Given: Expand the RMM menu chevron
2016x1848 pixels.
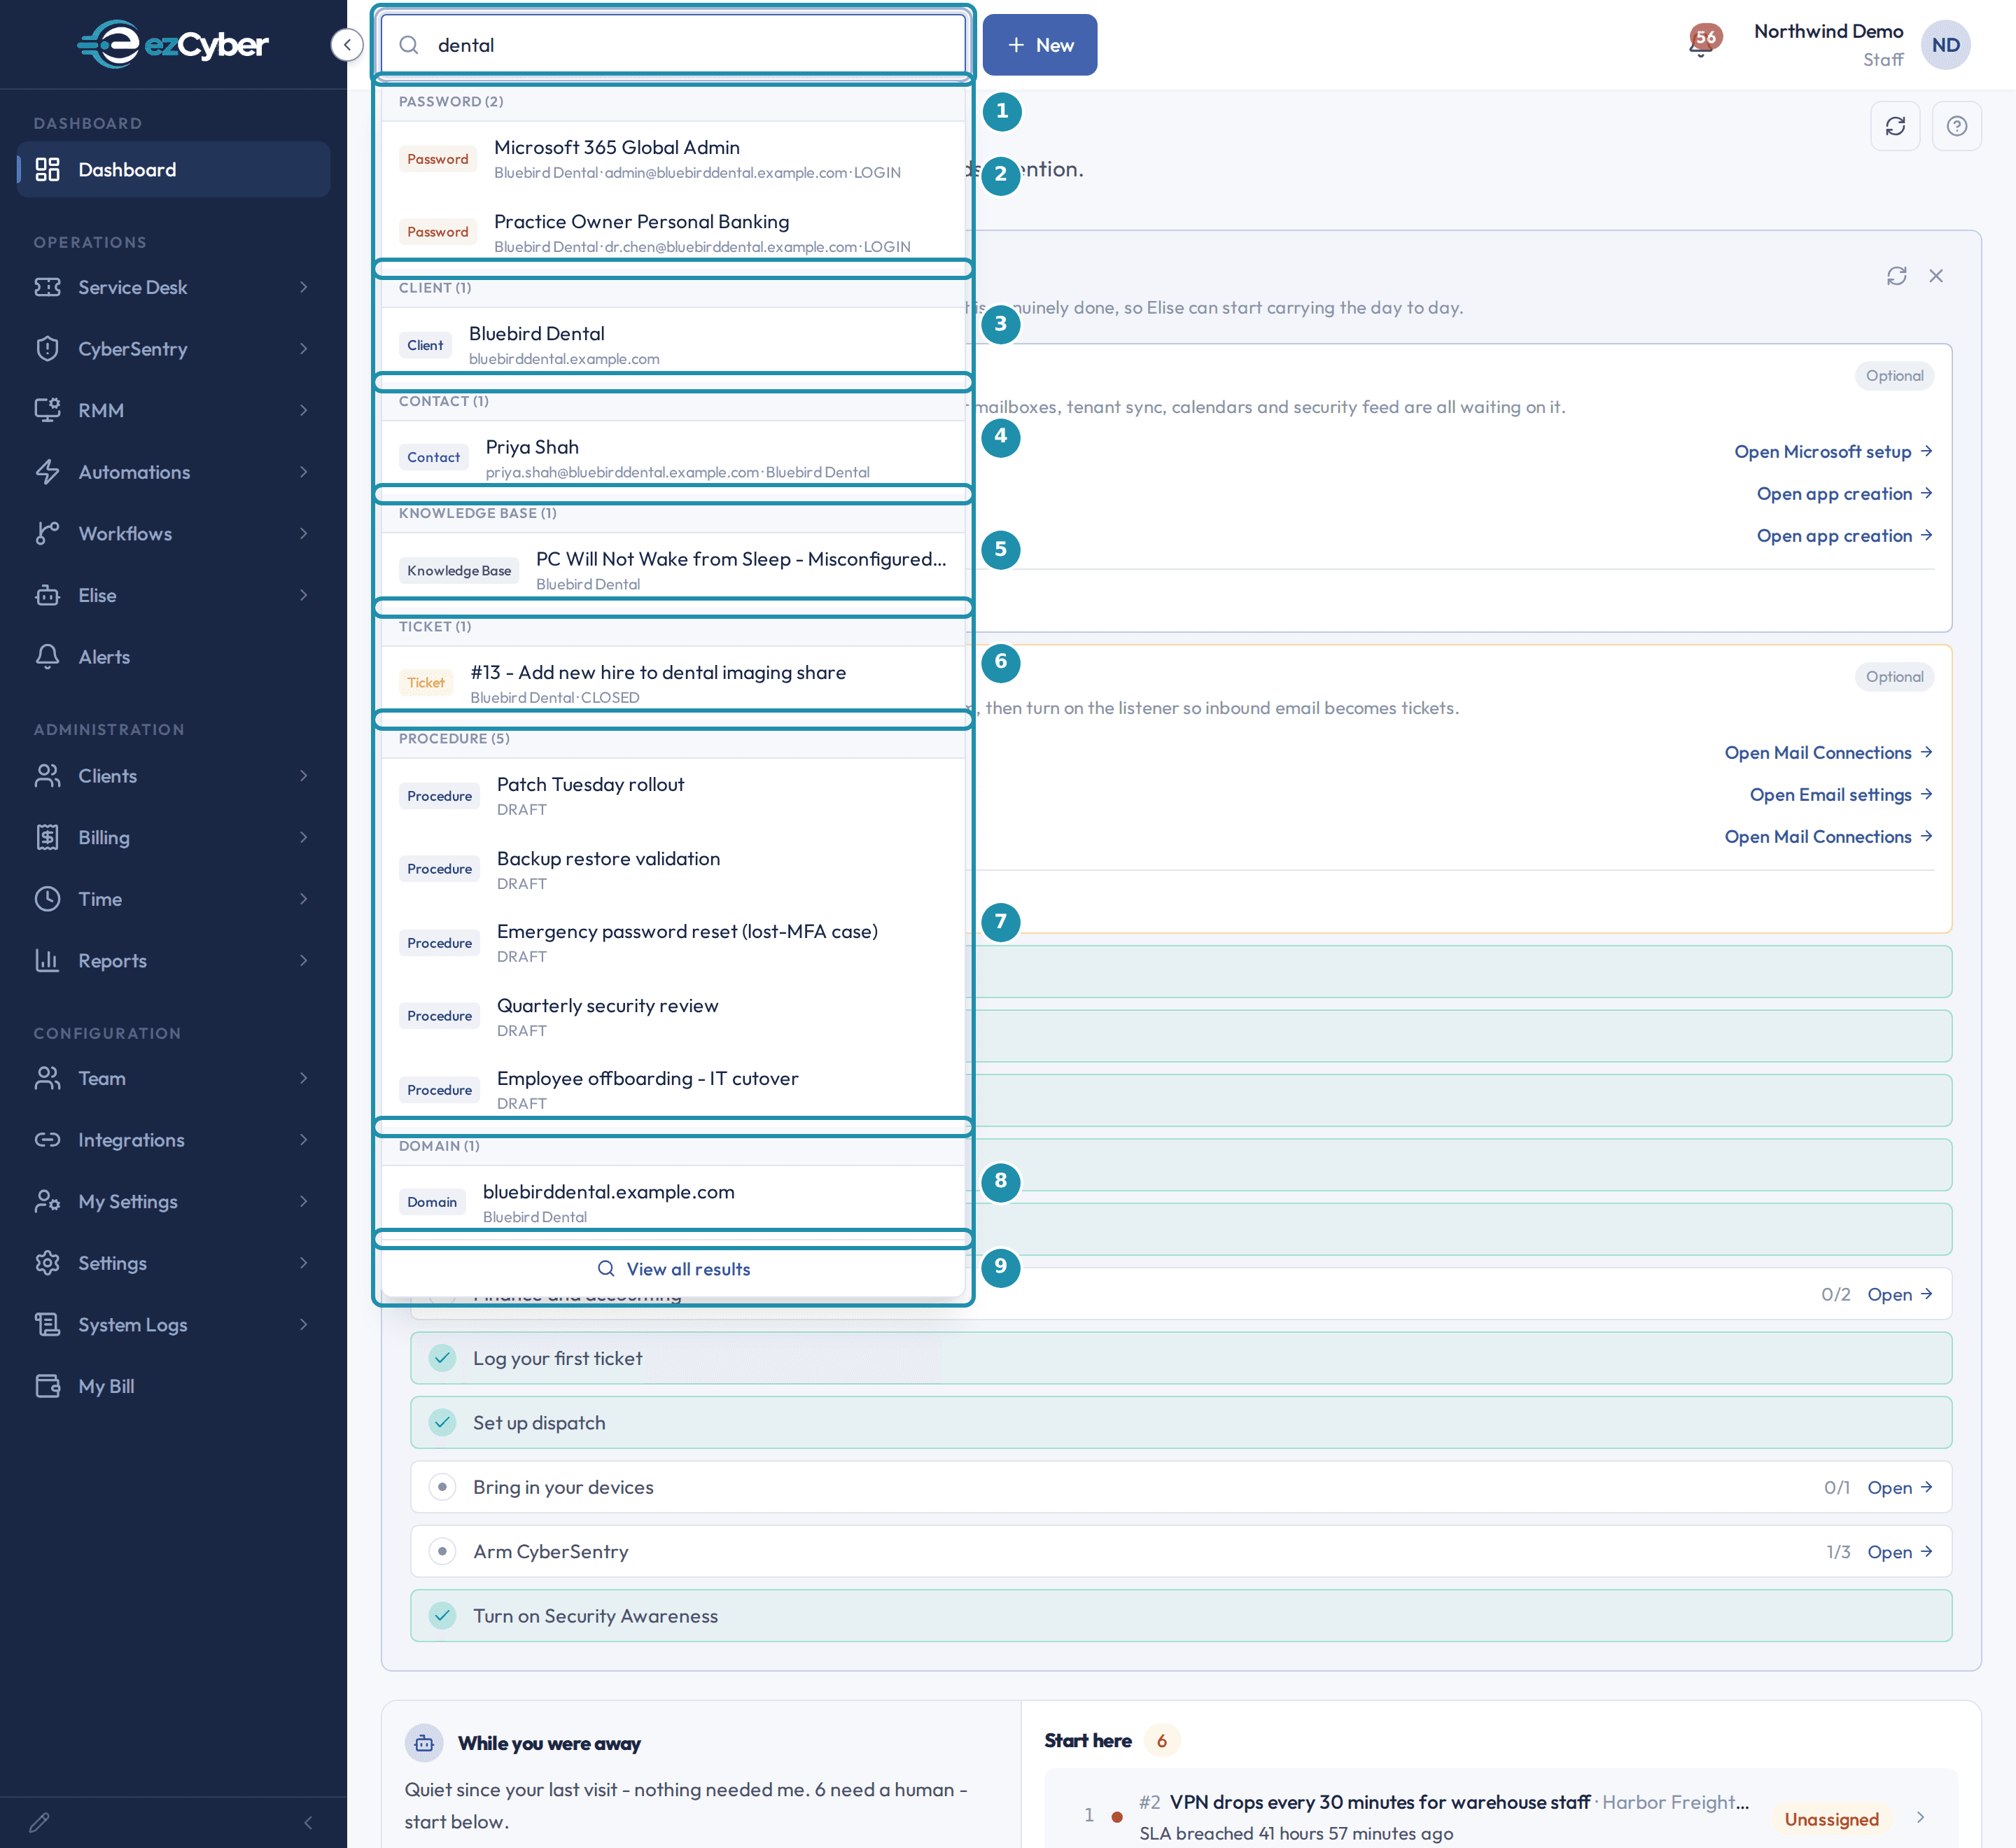Looking at the screenshot, I should tap(303, 410).
